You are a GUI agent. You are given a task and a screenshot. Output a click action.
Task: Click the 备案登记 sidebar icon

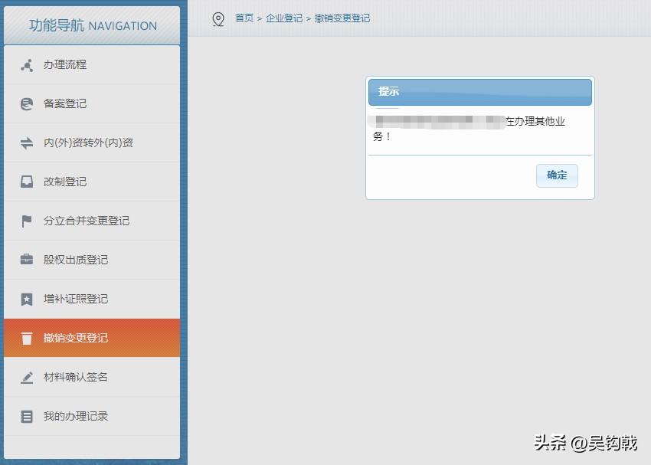[27, 103]
